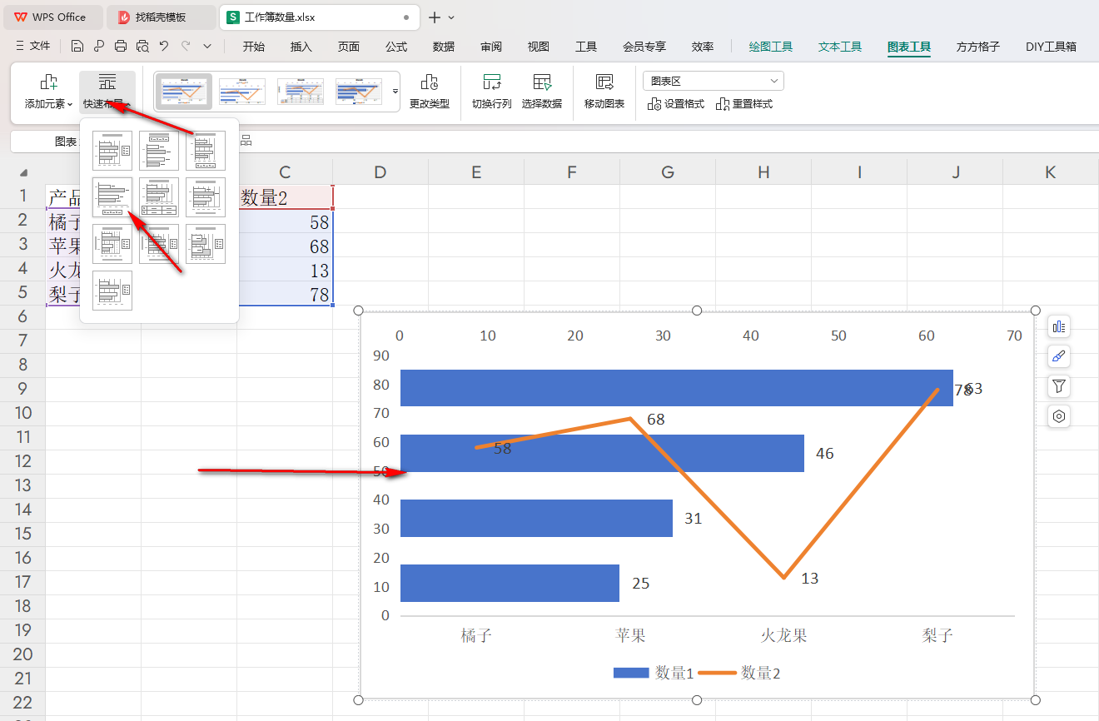Screen dimensions: 1099x721
Task: Open the chart filter funnel icon
Action: click(1059, 386)
